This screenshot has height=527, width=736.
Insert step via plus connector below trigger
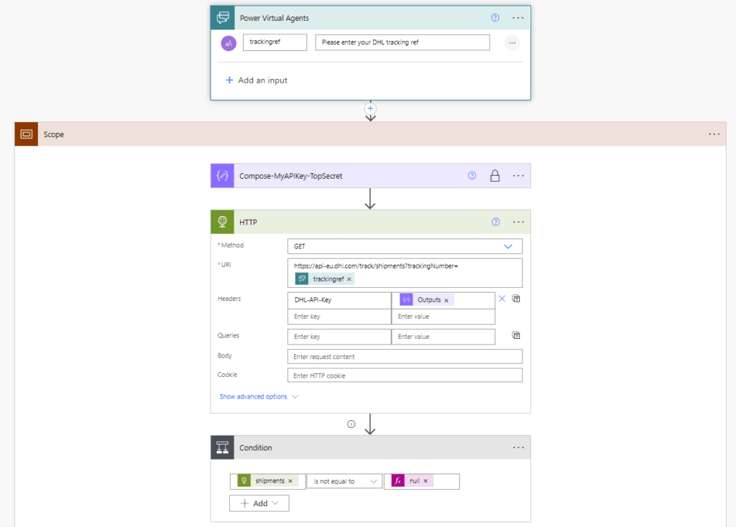pyautogui.click(x=370, y=108)
